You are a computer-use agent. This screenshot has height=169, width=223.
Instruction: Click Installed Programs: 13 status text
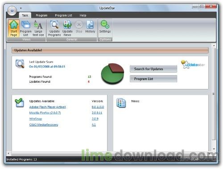(x=21, y=159)
